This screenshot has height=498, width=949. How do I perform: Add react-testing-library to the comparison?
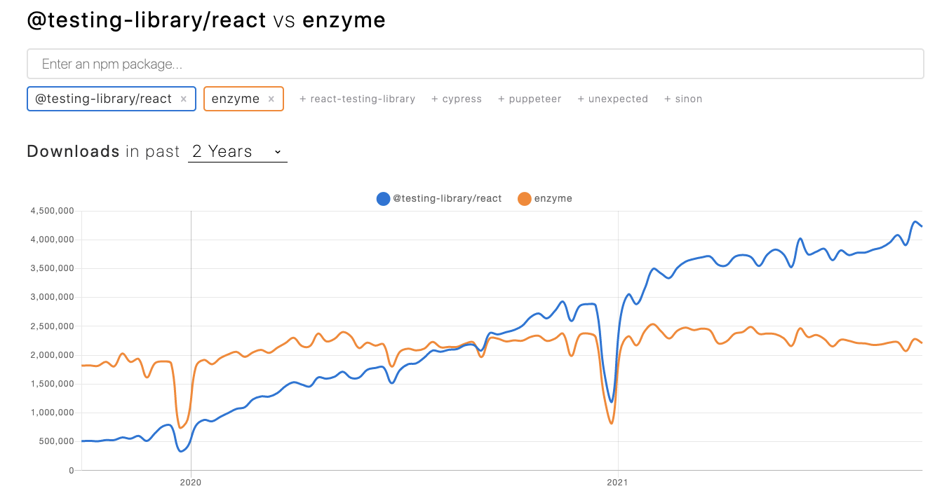(x=358, y=99)
